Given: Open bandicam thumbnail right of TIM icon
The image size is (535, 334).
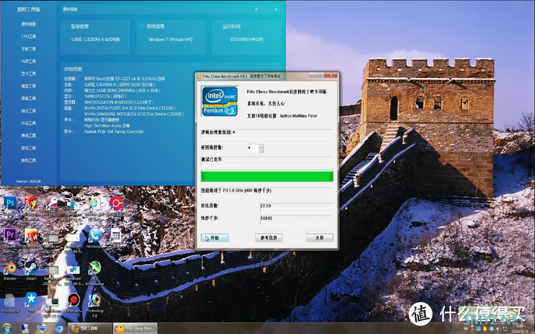Looking at the screenshot, I should pos(52,302).
